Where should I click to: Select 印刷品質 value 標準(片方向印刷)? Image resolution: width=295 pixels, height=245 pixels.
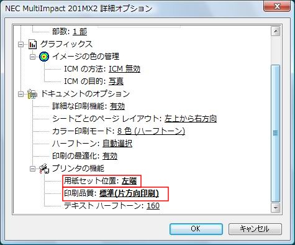tap(129, 193)
